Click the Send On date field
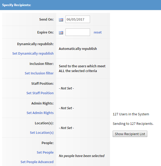 [x=78, y=19]
